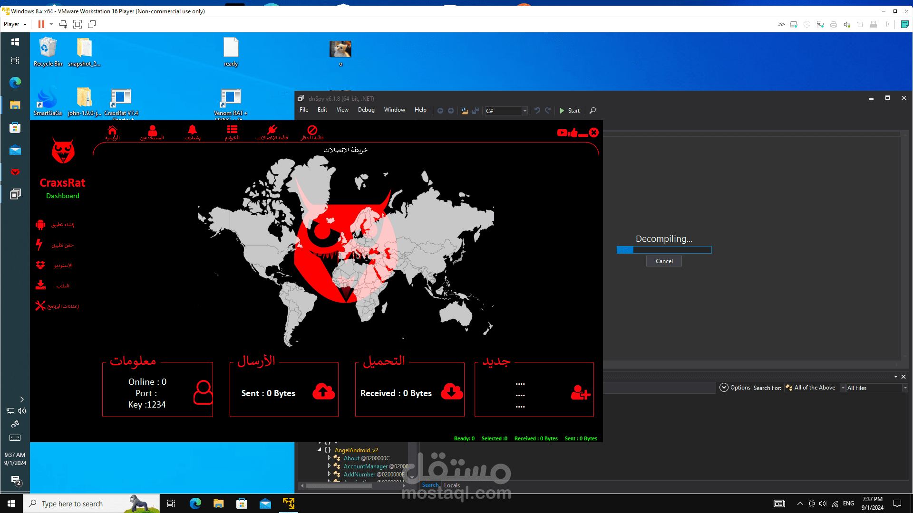Click the block list prohibited icon

click(x=312, y=130)
